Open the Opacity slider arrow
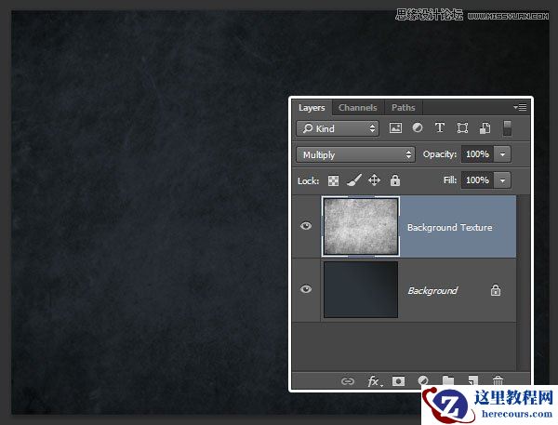The width and height of the screenshot is (558, 425). (502, 154)
